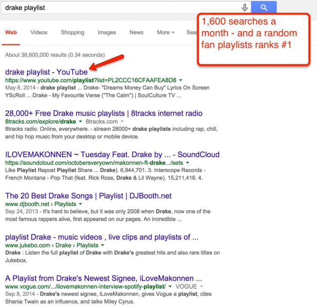
Task: Click the youtube.com playlist green URL text
Action: tap(91, 80)
